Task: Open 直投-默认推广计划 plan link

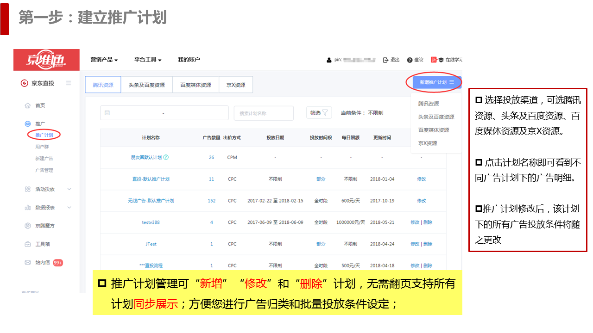Action: pos(151,179)
